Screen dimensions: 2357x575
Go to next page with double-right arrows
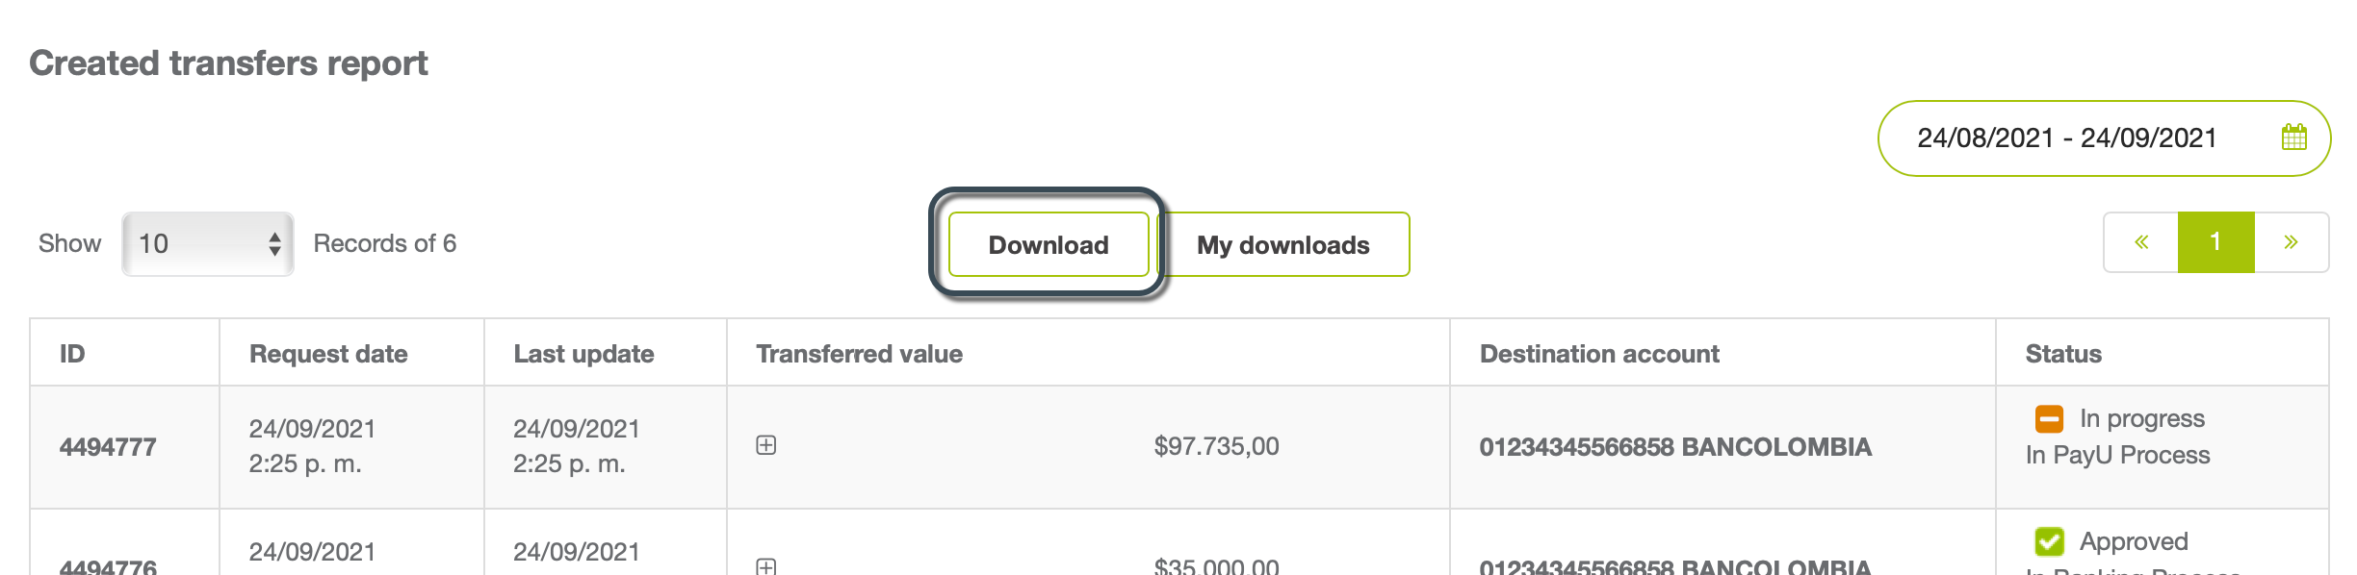pyautogui.click(x=2292, y=242)
